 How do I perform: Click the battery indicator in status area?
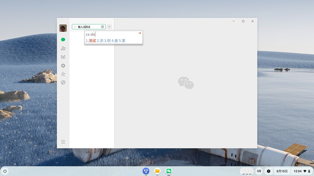[x=309, y=171]
